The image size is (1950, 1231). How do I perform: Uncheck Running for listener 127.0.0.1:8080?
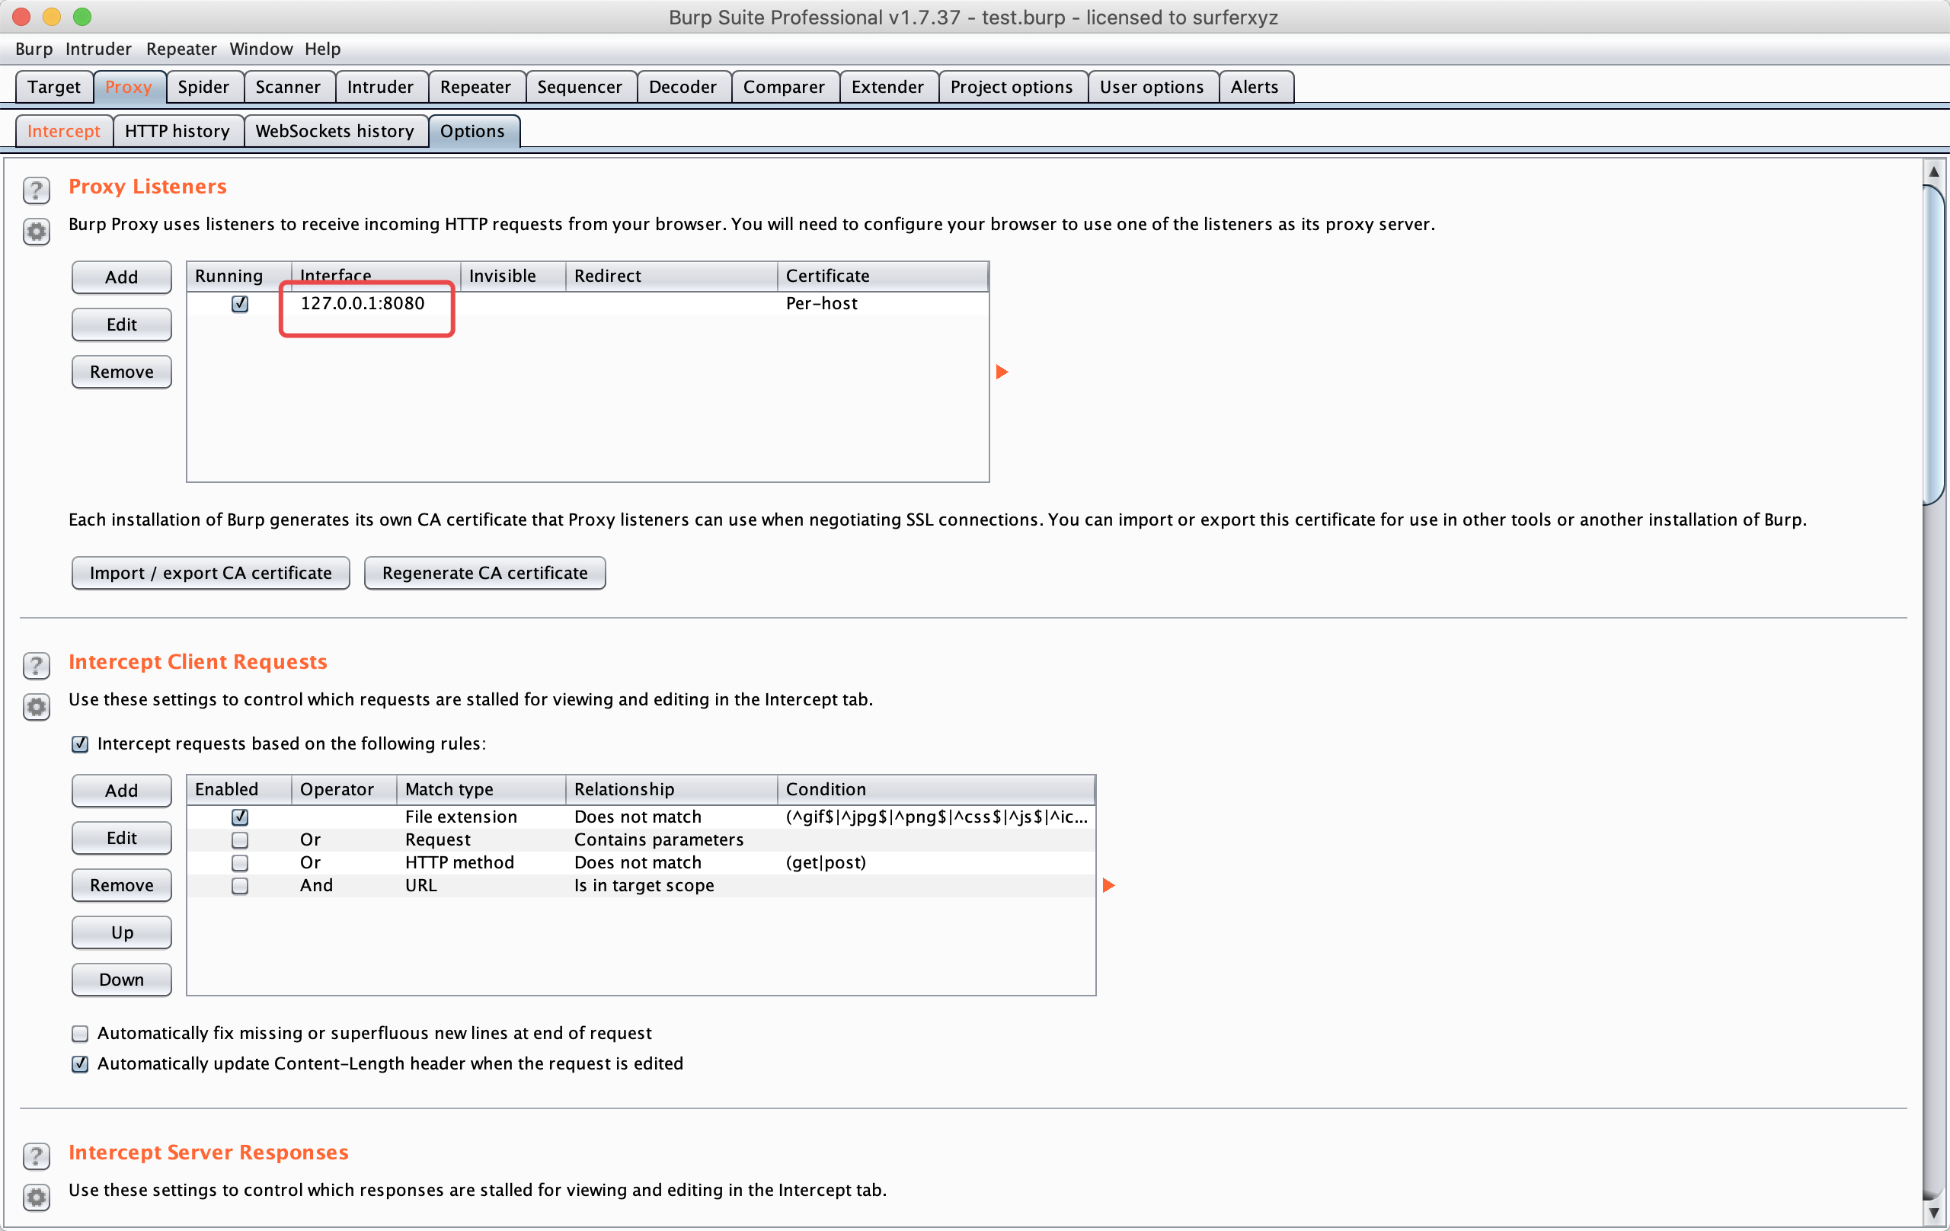[240, 304]
